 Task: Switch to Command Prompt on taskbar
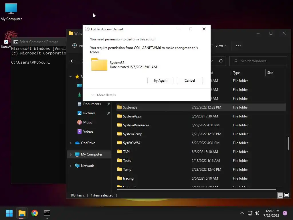tap(47, 213)
